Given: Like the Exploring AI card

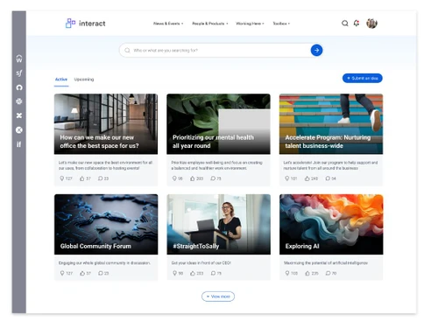Looking at the screenshot, I should pyautogui.click(x=307, y=273).
